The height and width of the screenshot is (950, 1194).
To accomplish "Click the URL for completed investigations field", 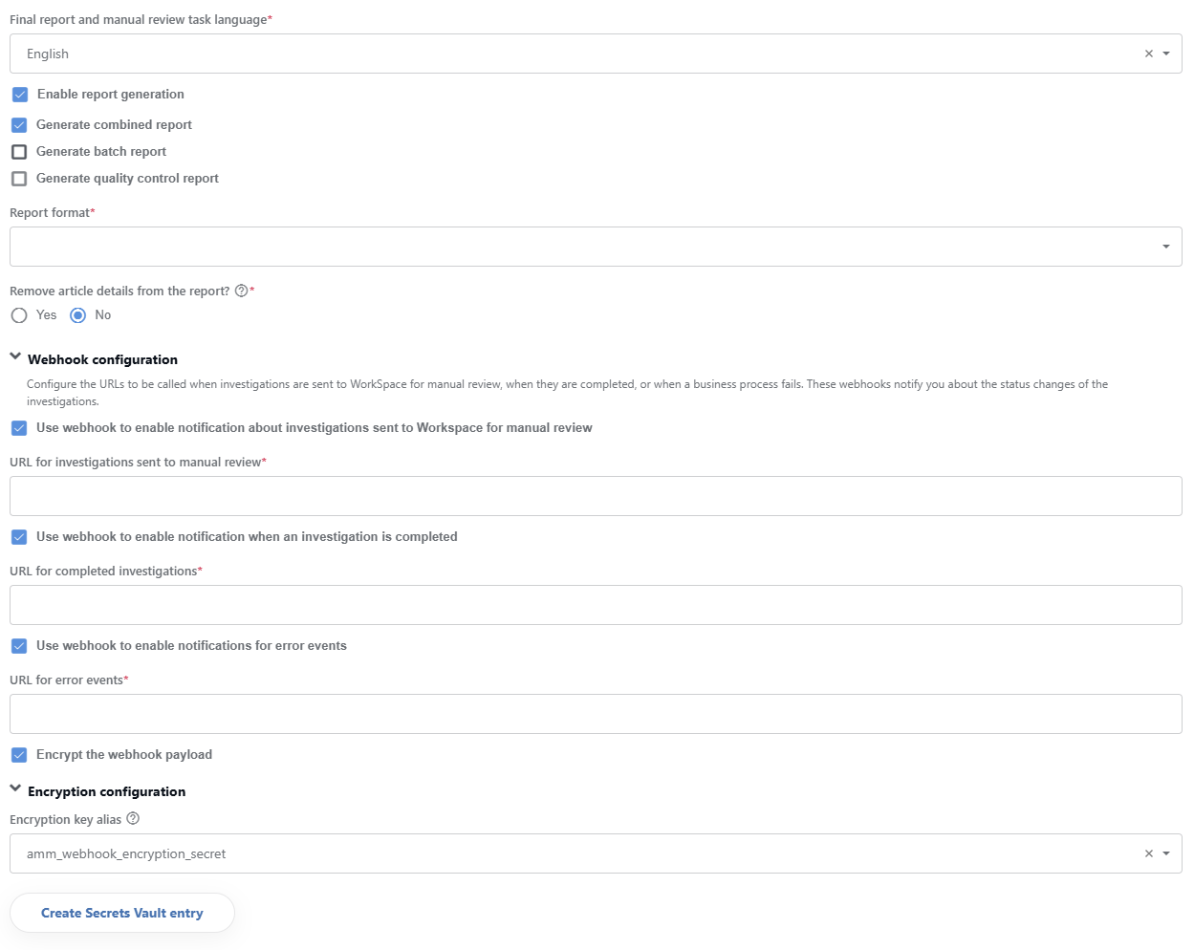I will [x=596, y=605].
